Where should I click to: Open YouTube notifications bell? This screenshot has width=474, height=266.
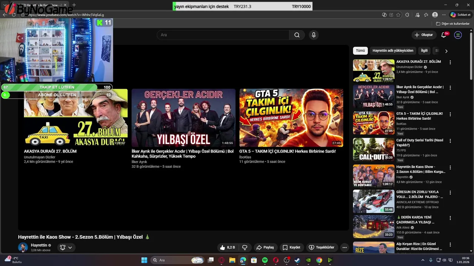[x=444, y=35]
